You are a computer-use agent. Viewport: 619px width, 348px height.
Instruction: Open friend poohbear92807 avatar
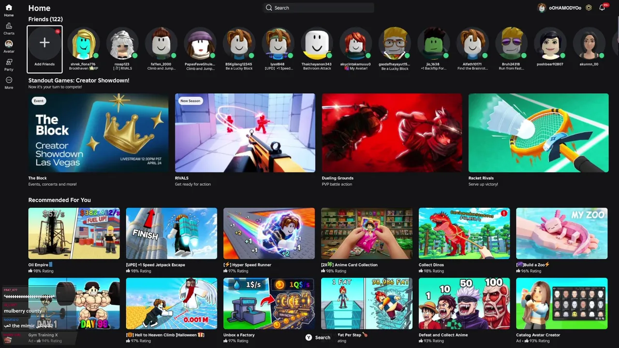pos(550,43)
